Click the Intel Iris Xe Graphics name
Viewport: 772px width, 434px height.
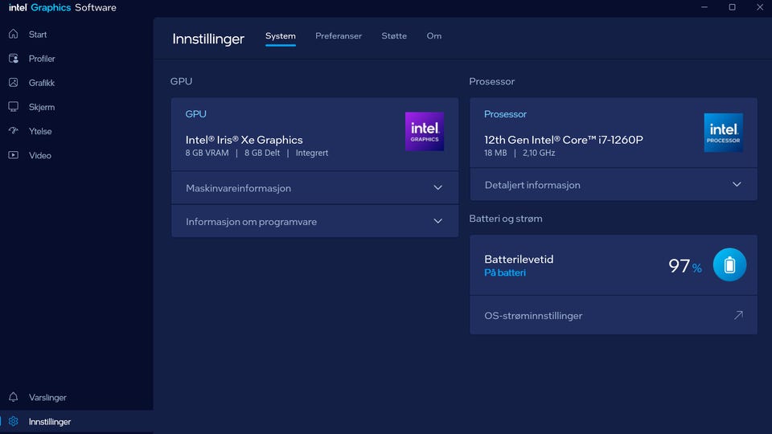pyautogui.click(x=244, y=140)
